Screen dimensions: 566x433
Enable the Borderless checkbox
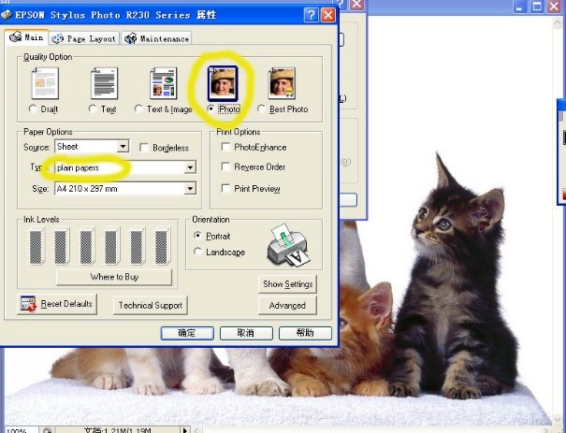pos(144,148)
